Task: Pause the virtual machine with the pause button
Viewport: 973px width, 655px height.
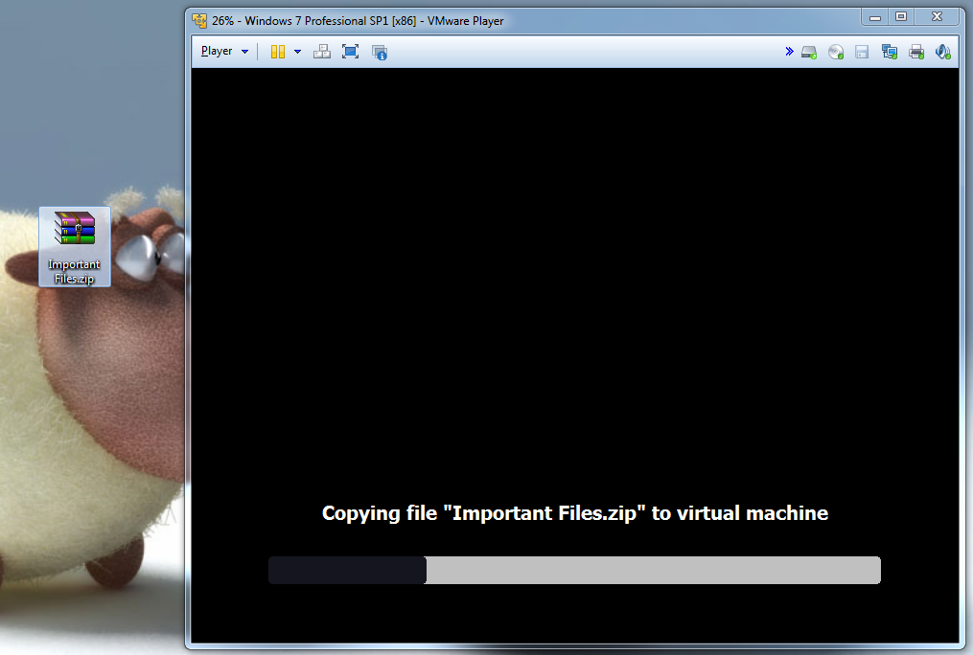Action: (278, 52)
